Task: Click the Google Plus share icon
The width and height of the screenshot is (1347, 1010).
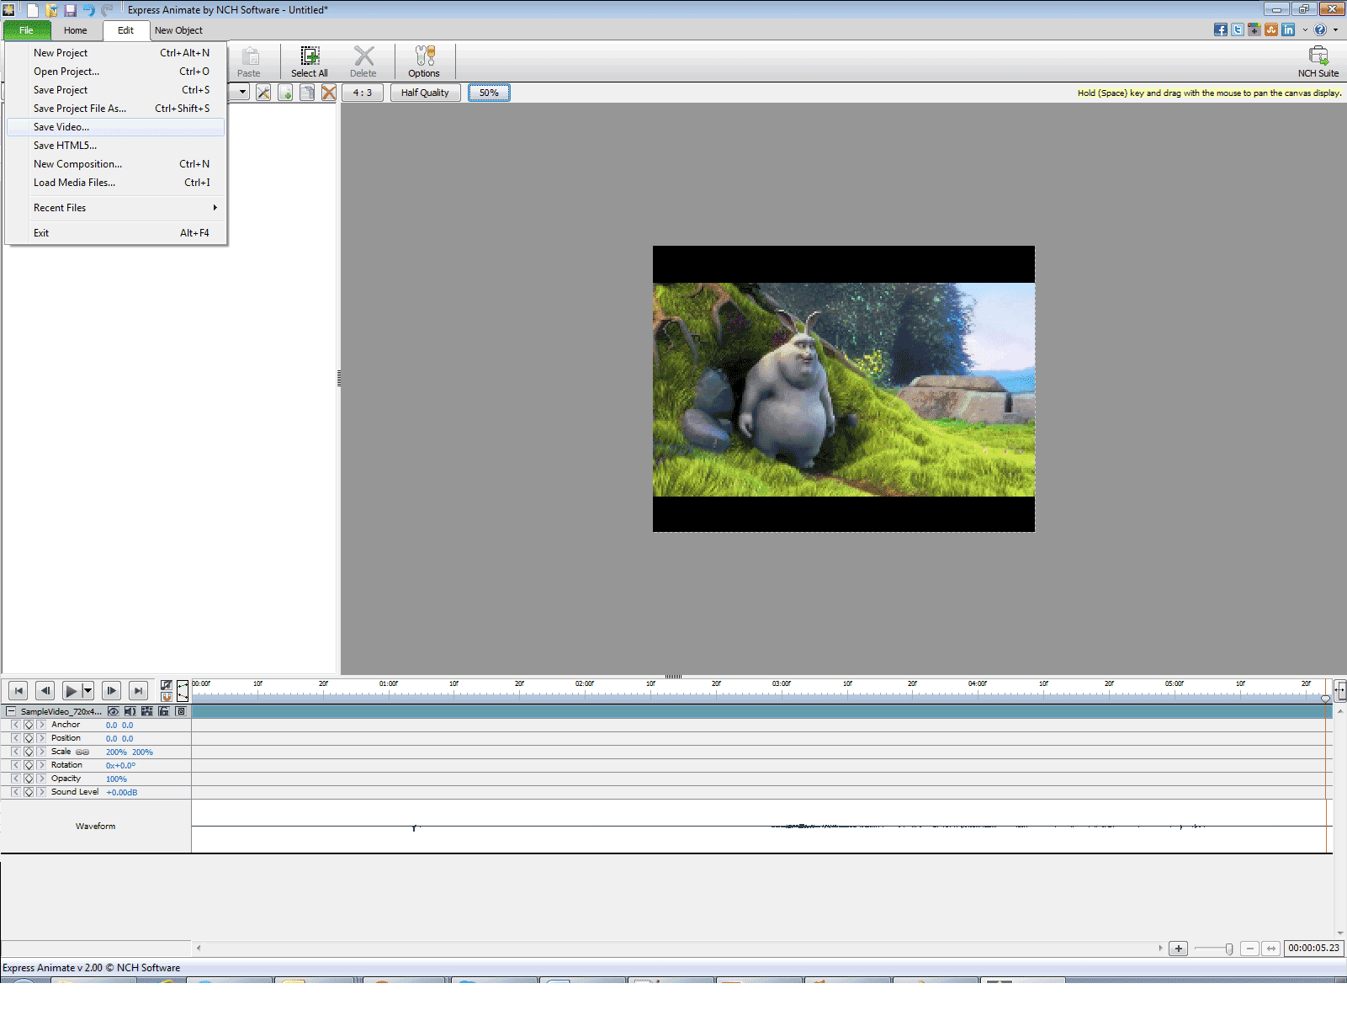Action: tap(1254, 29)
